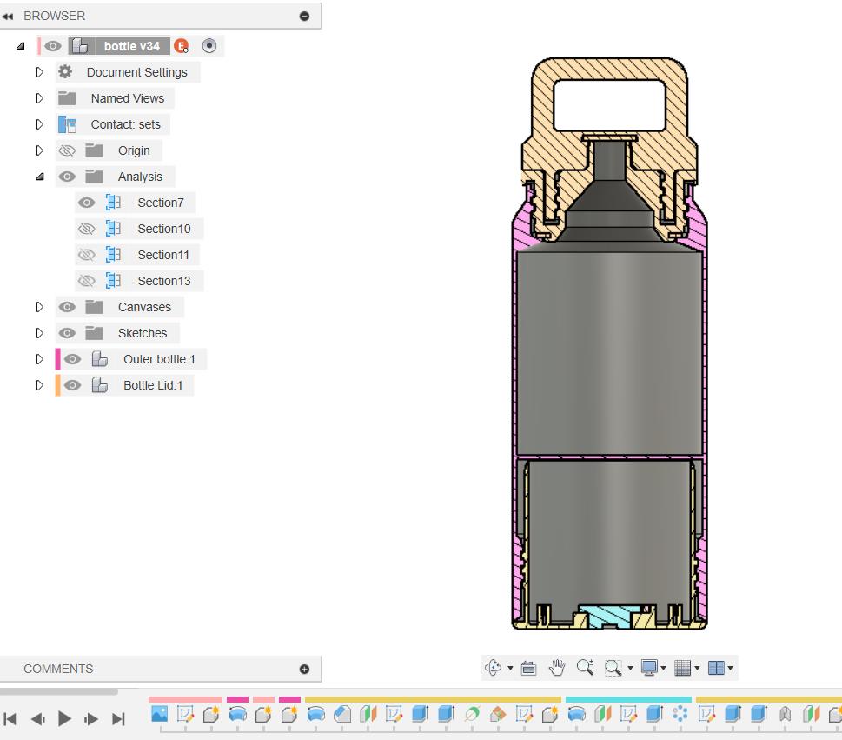The height and width of the screenshot is (740, 842).
Task: Open Document Settings gear icon
Action: click(64, 72)
